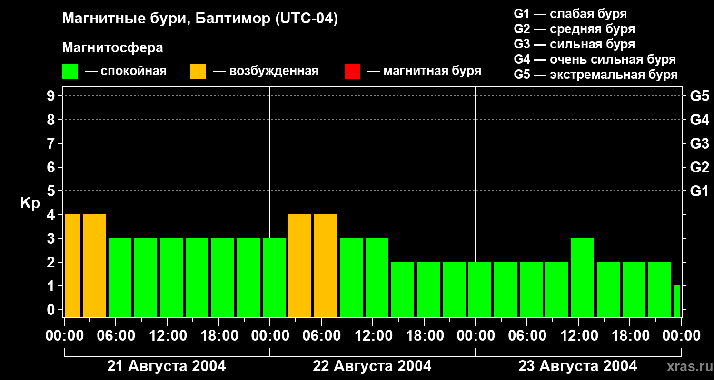The height and width of the screenshot is (380, 714).
Task: Click the '— спокойная' legend label
Action: [126, 72]
